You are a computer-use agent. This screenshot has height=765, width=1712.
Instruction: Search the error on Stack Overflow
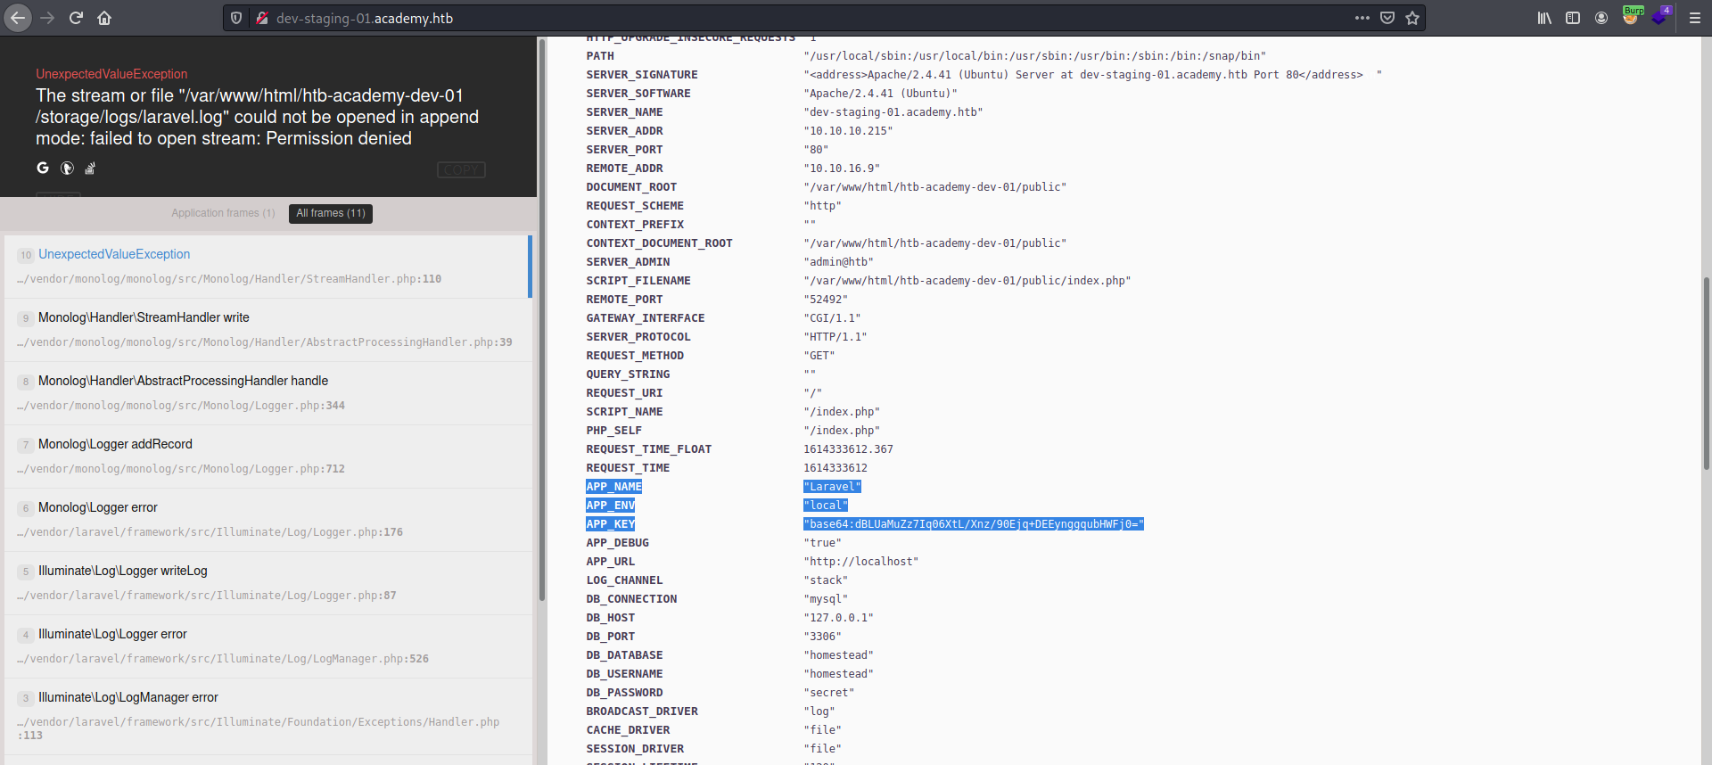pyautogui.click(x=90, y=168)
